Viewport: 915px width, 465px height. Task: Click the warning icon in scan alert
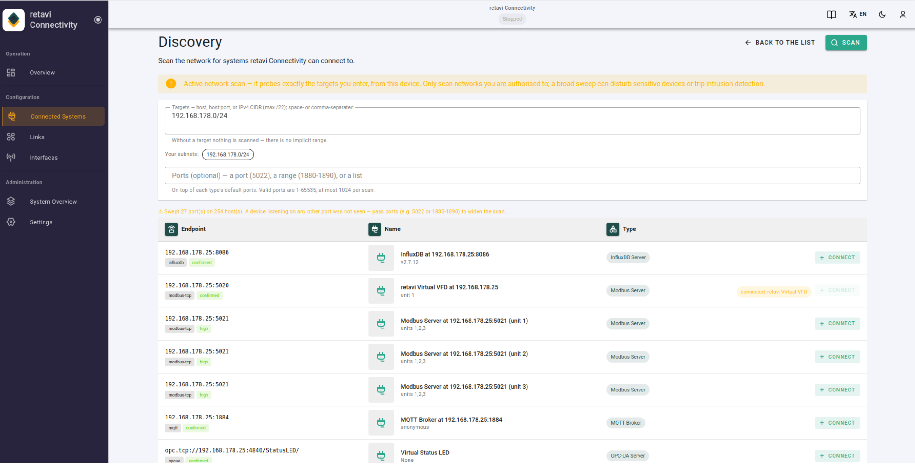[x=171, y=84]
